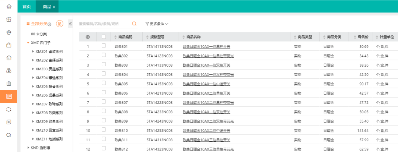Click the orange search magnifier icon
This screenshot has width=398, height=152.
134,24
